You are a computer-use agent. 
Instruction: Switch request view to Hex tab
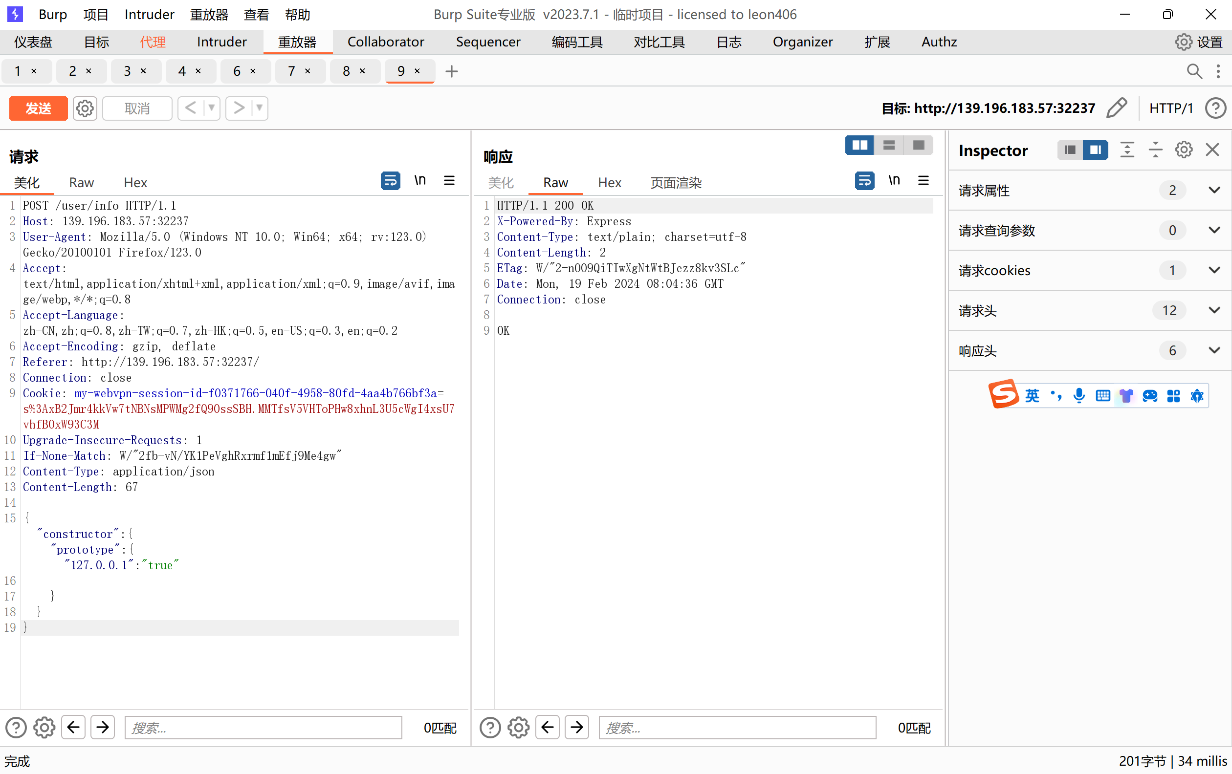click(x=135, y=183)
